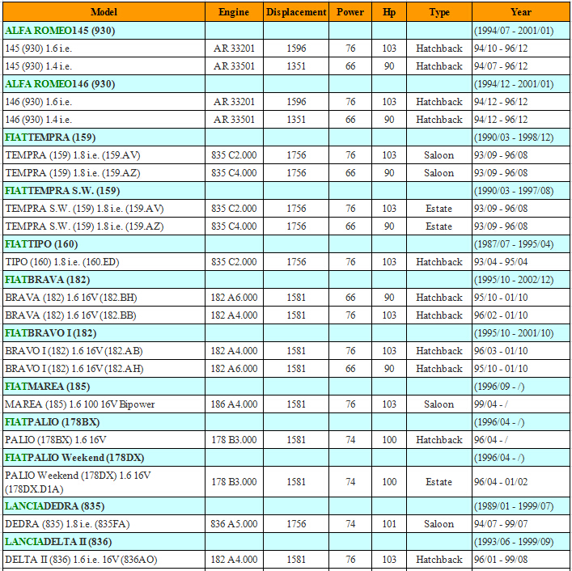Click TEMPRA (159) 1.8 i.e. (159.AZ) cell
This screenshot has height=571, width=572.
tap(104, 173)
